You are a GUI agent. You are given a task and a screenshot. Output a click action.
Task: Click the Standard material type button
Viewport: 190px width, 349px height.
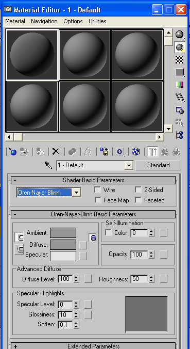pos(159,165)
